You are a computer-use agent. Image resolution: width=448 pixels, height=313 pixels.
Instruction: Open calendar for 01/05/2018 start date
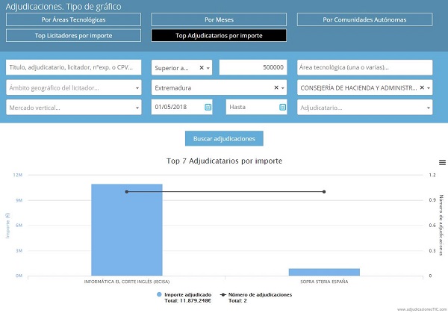208,108
